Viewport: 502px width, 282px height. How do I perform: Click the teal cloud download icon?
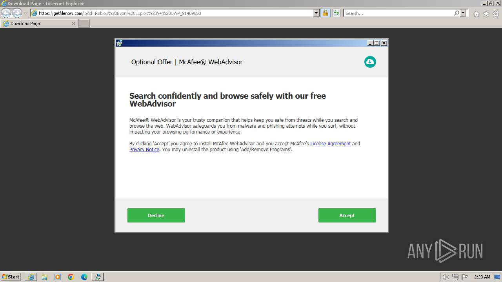370,62
